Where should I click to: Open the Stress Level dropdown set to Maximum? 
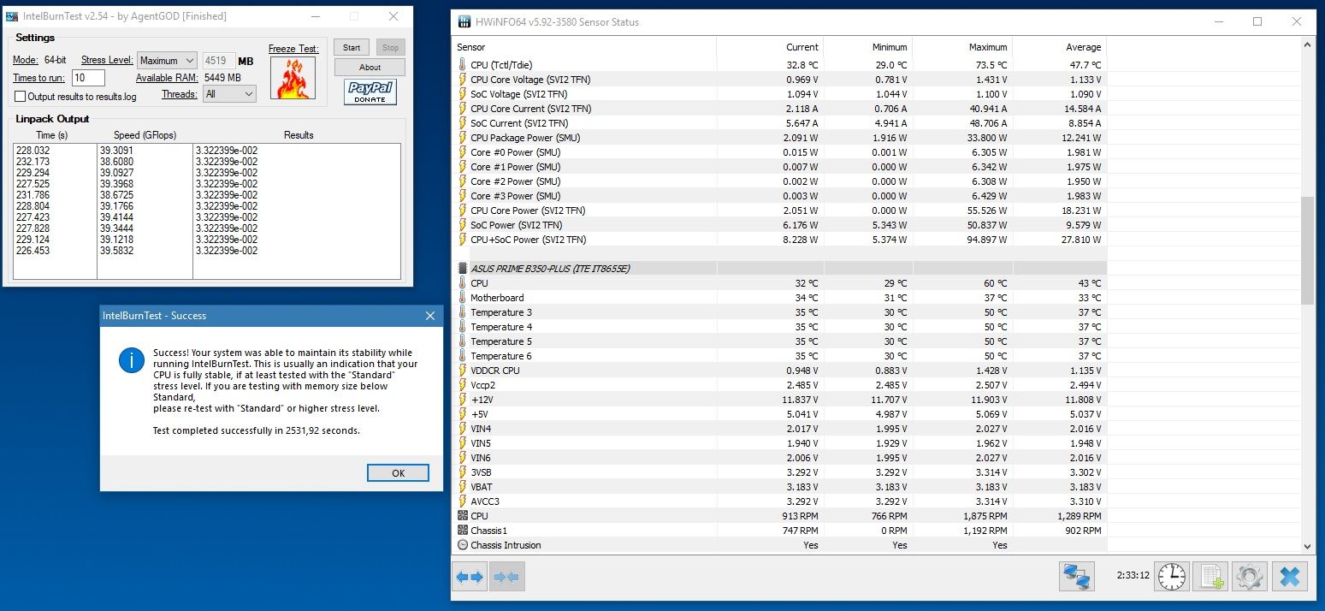coord(166,61)
